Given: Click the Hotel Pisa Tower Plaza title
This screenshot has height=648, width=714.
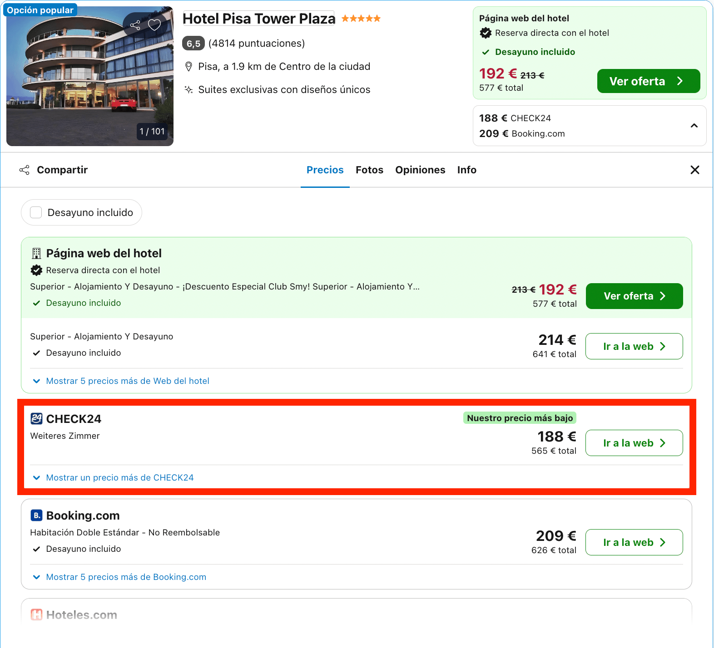Looking at the screenshot, I should [259, 19].
